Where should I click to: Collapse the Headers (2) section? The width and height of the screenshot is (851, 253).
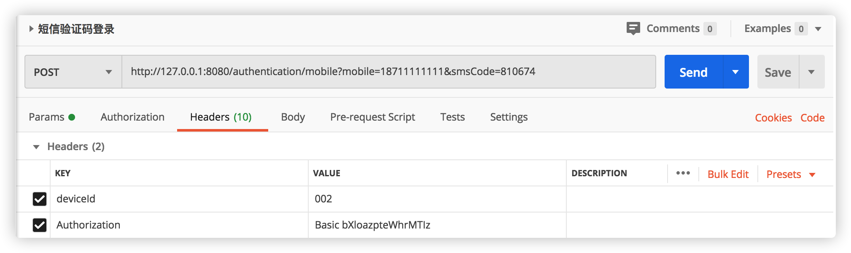pos(36,147)
